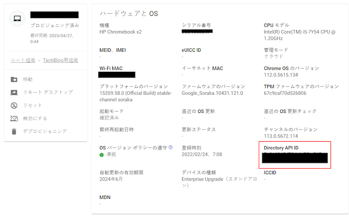Click the MDN label

pyautogui.click(x=105, y=197)
